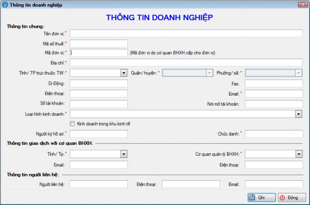Close the Thông tin doanh nghiệp window
Screen dimensions: 310x205
pos(303,4)
